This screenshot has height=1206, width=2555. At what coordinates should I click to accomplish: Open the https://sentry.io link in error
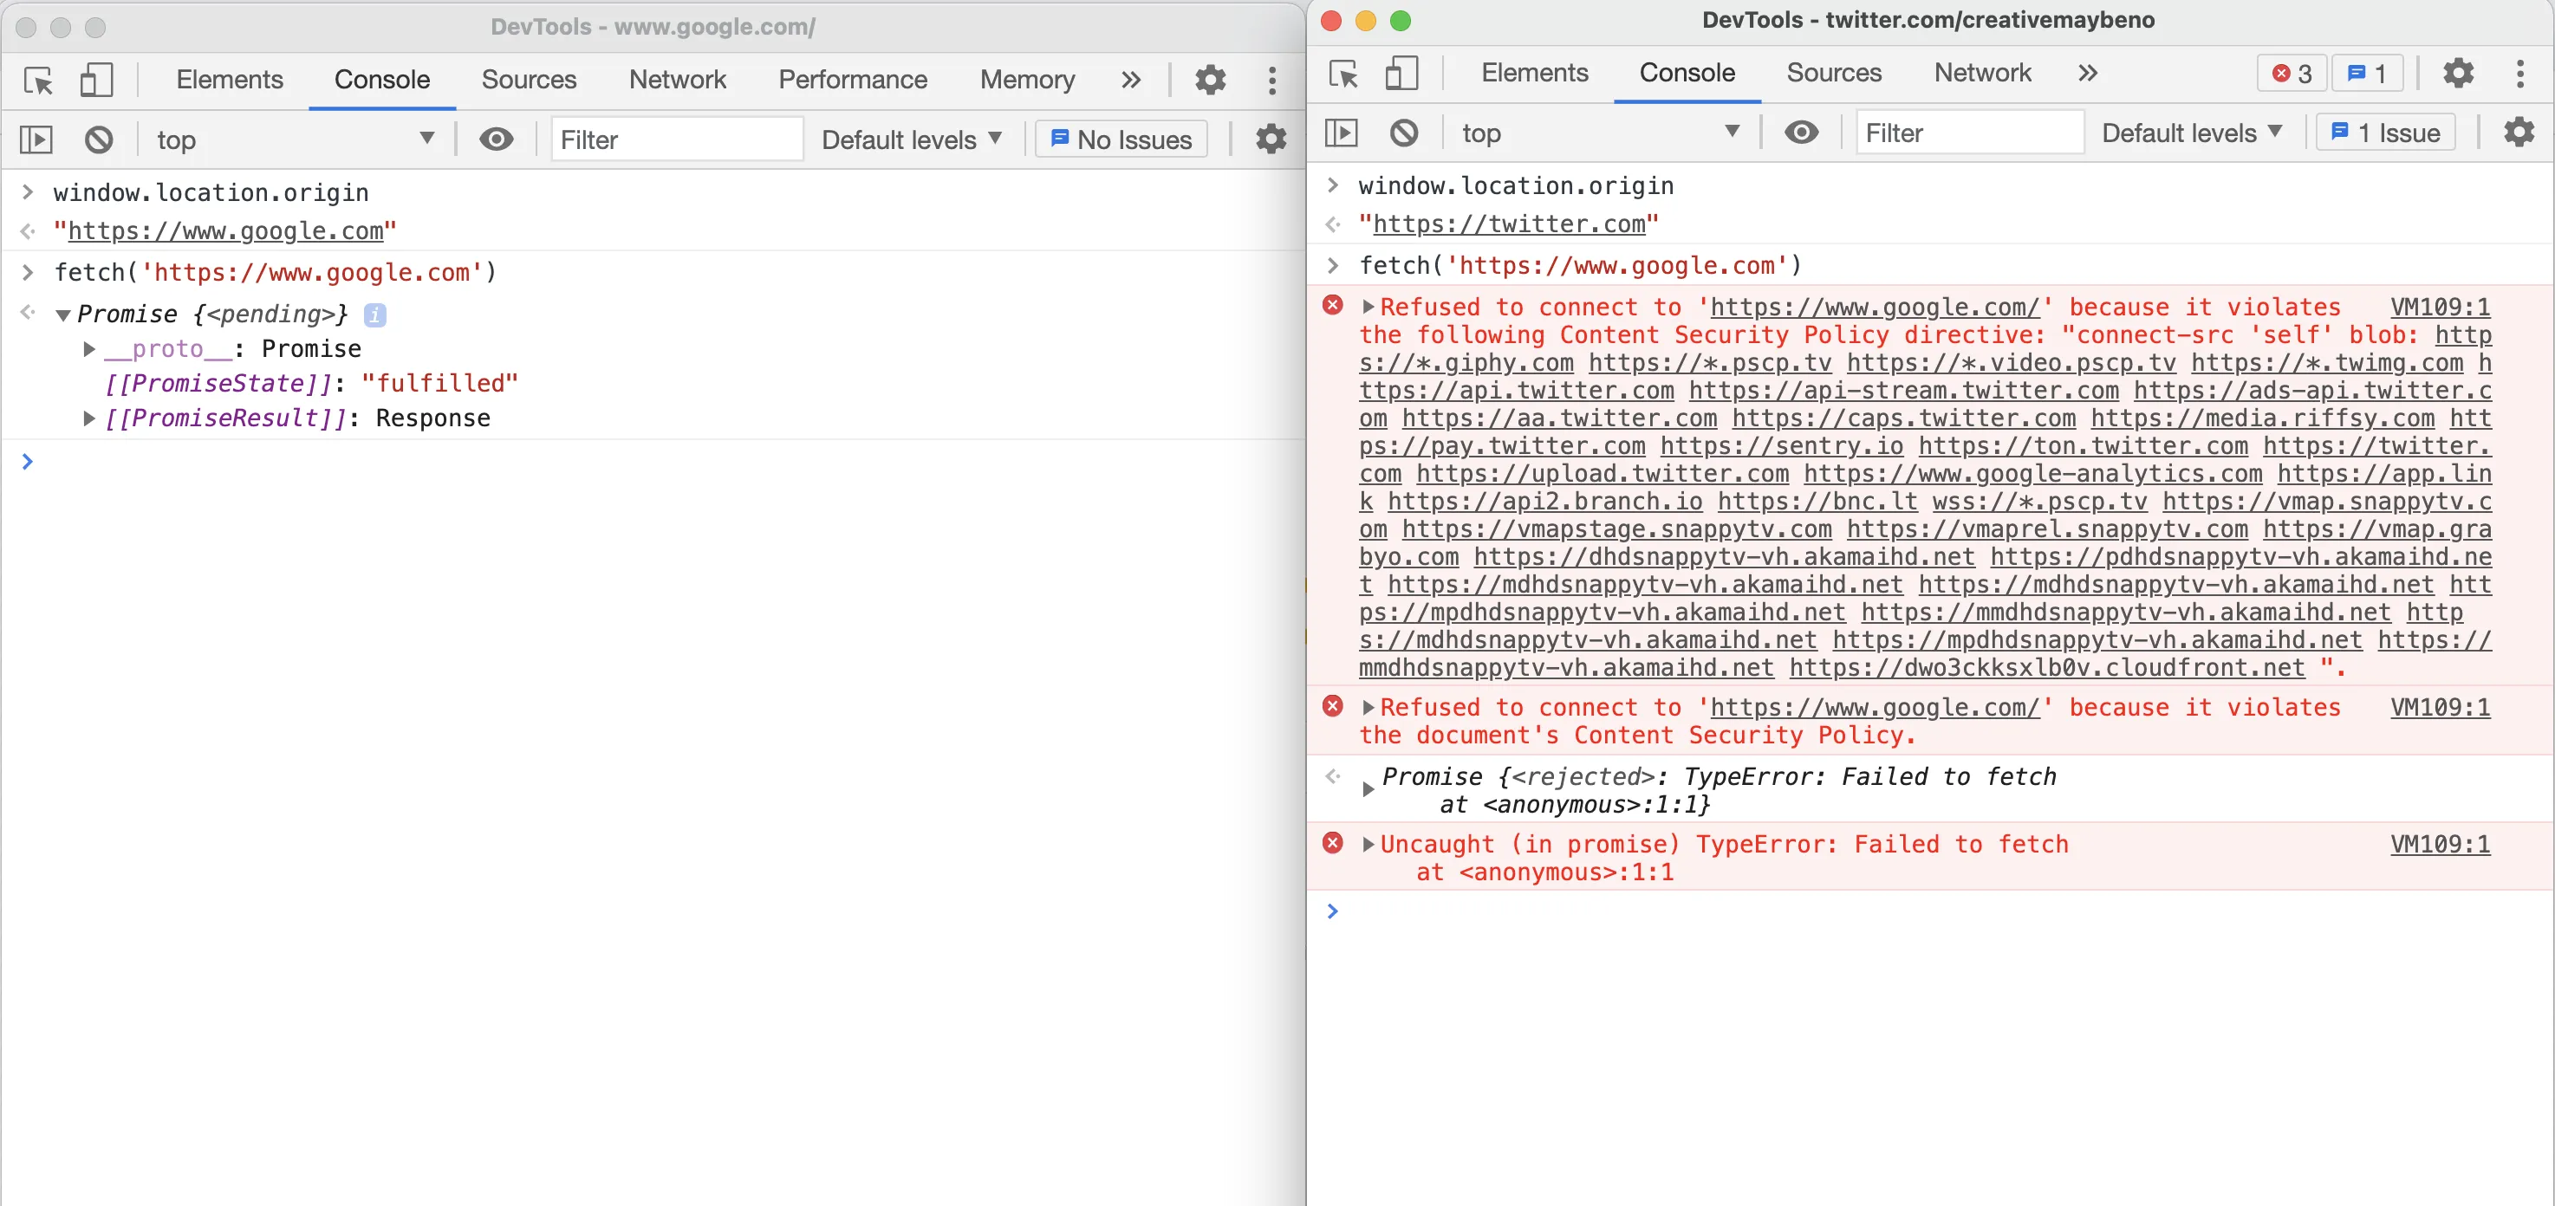[x=1781, y=446]
